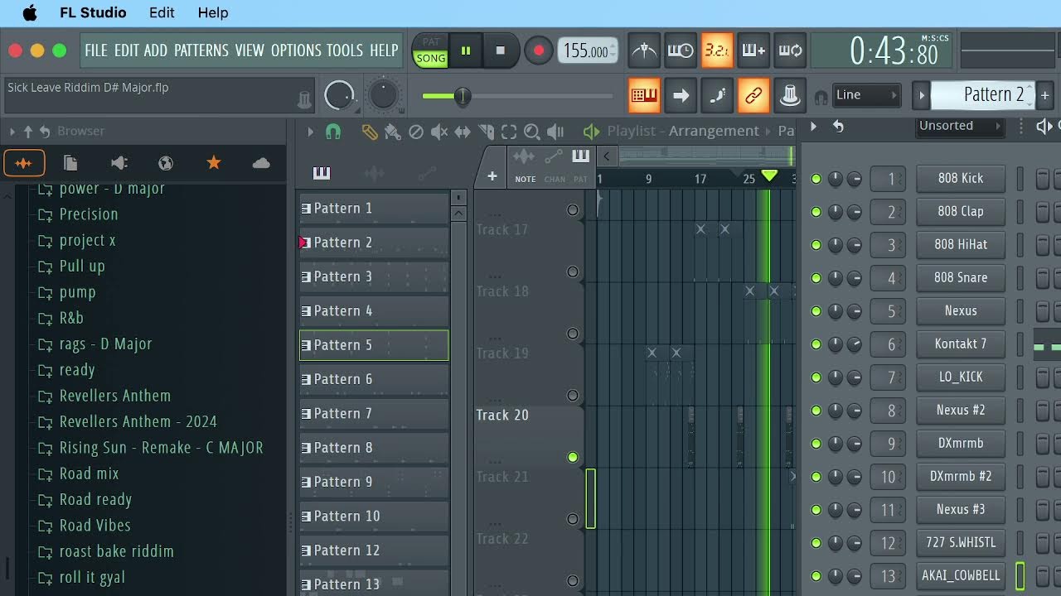This screenshot has height=596, width=1061.
Task: Open the Line snap dropdown
Action: tap(866, 95)
